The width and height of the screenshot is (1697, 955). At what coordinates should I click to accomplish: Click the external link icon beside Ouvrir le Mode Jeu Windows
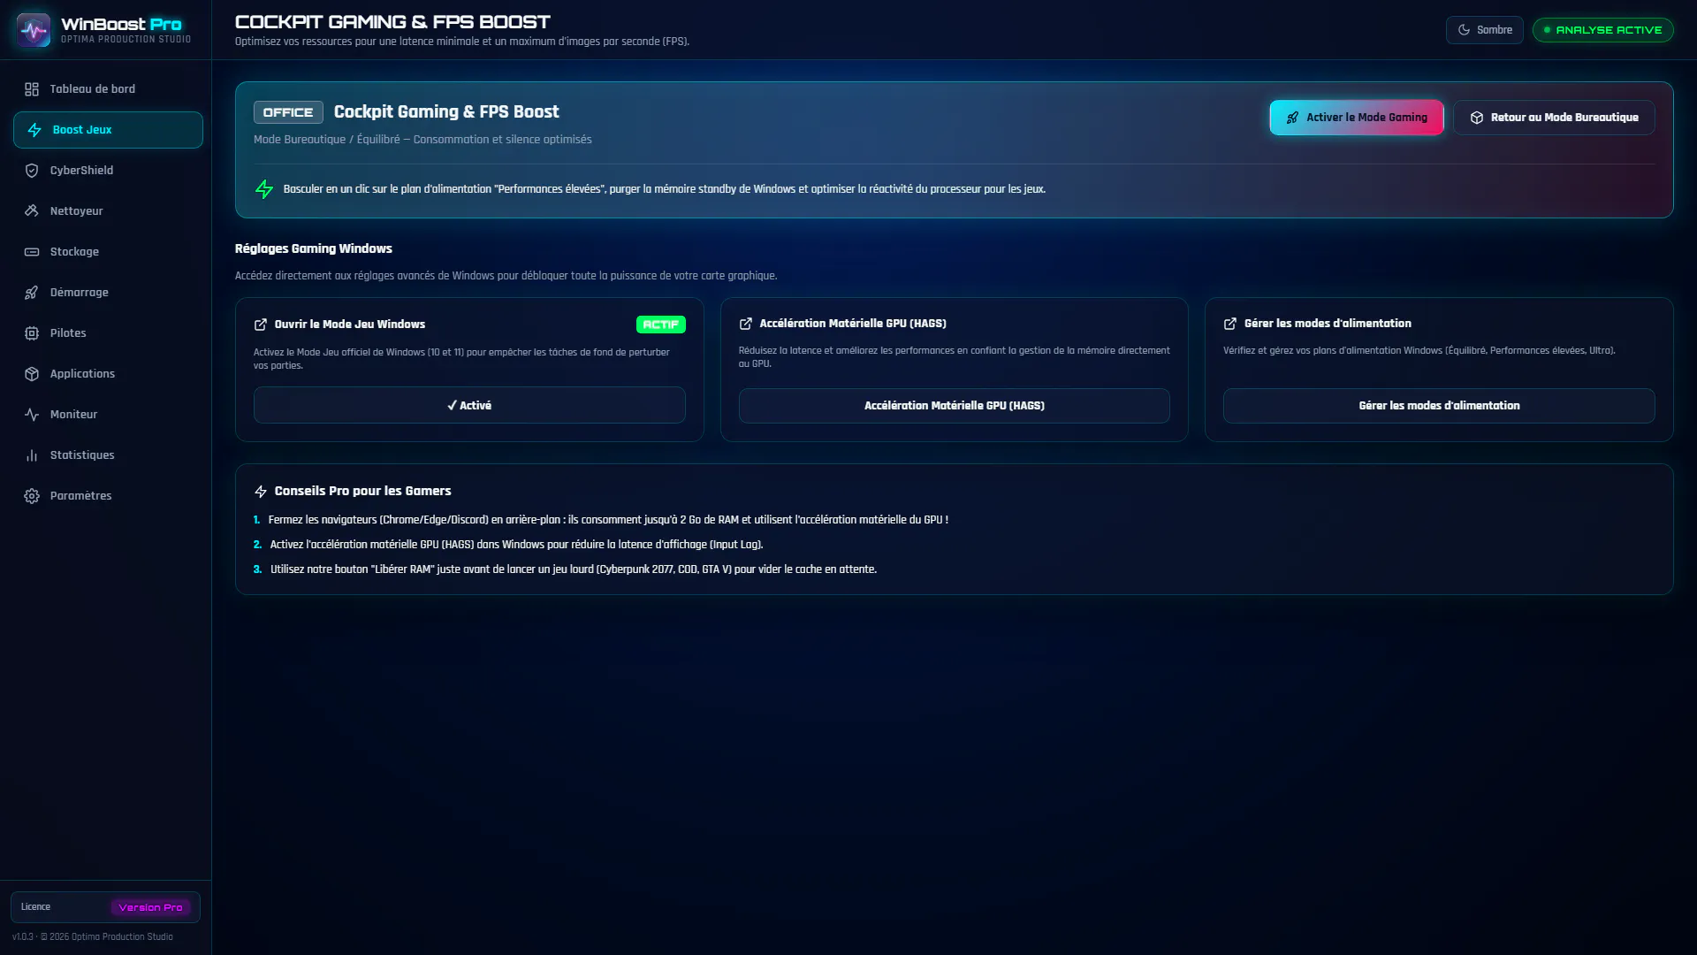pyautogui.click(x=261, y=325)
